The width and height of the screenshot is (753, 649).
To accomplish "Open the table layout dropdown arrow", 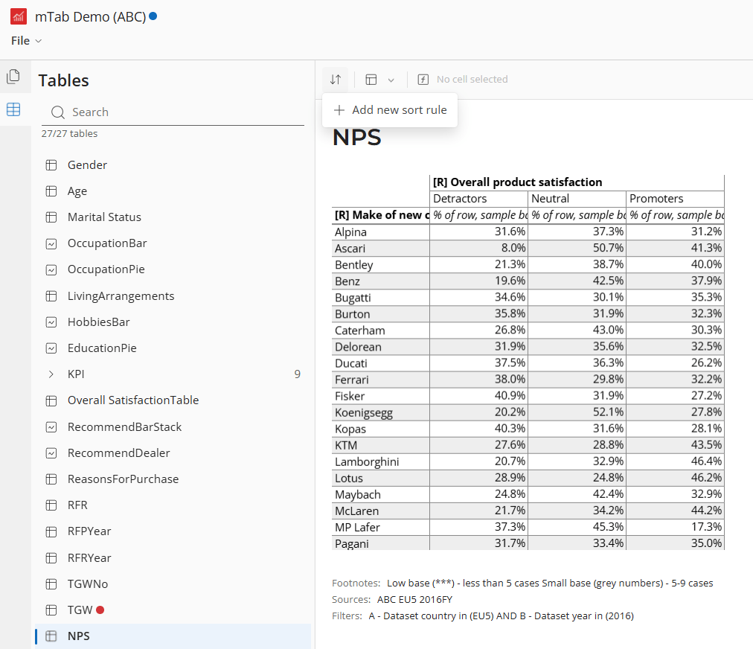I will 391,80.
